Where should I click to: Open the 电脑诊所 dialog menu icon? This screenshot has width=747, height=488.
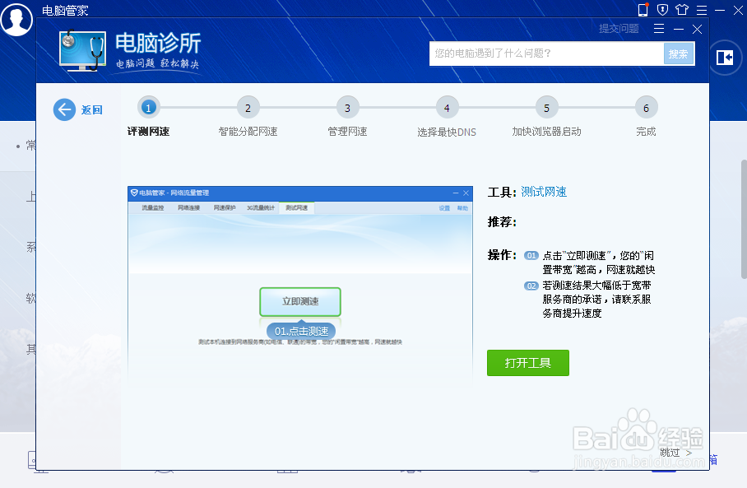(x=659, y=29)
